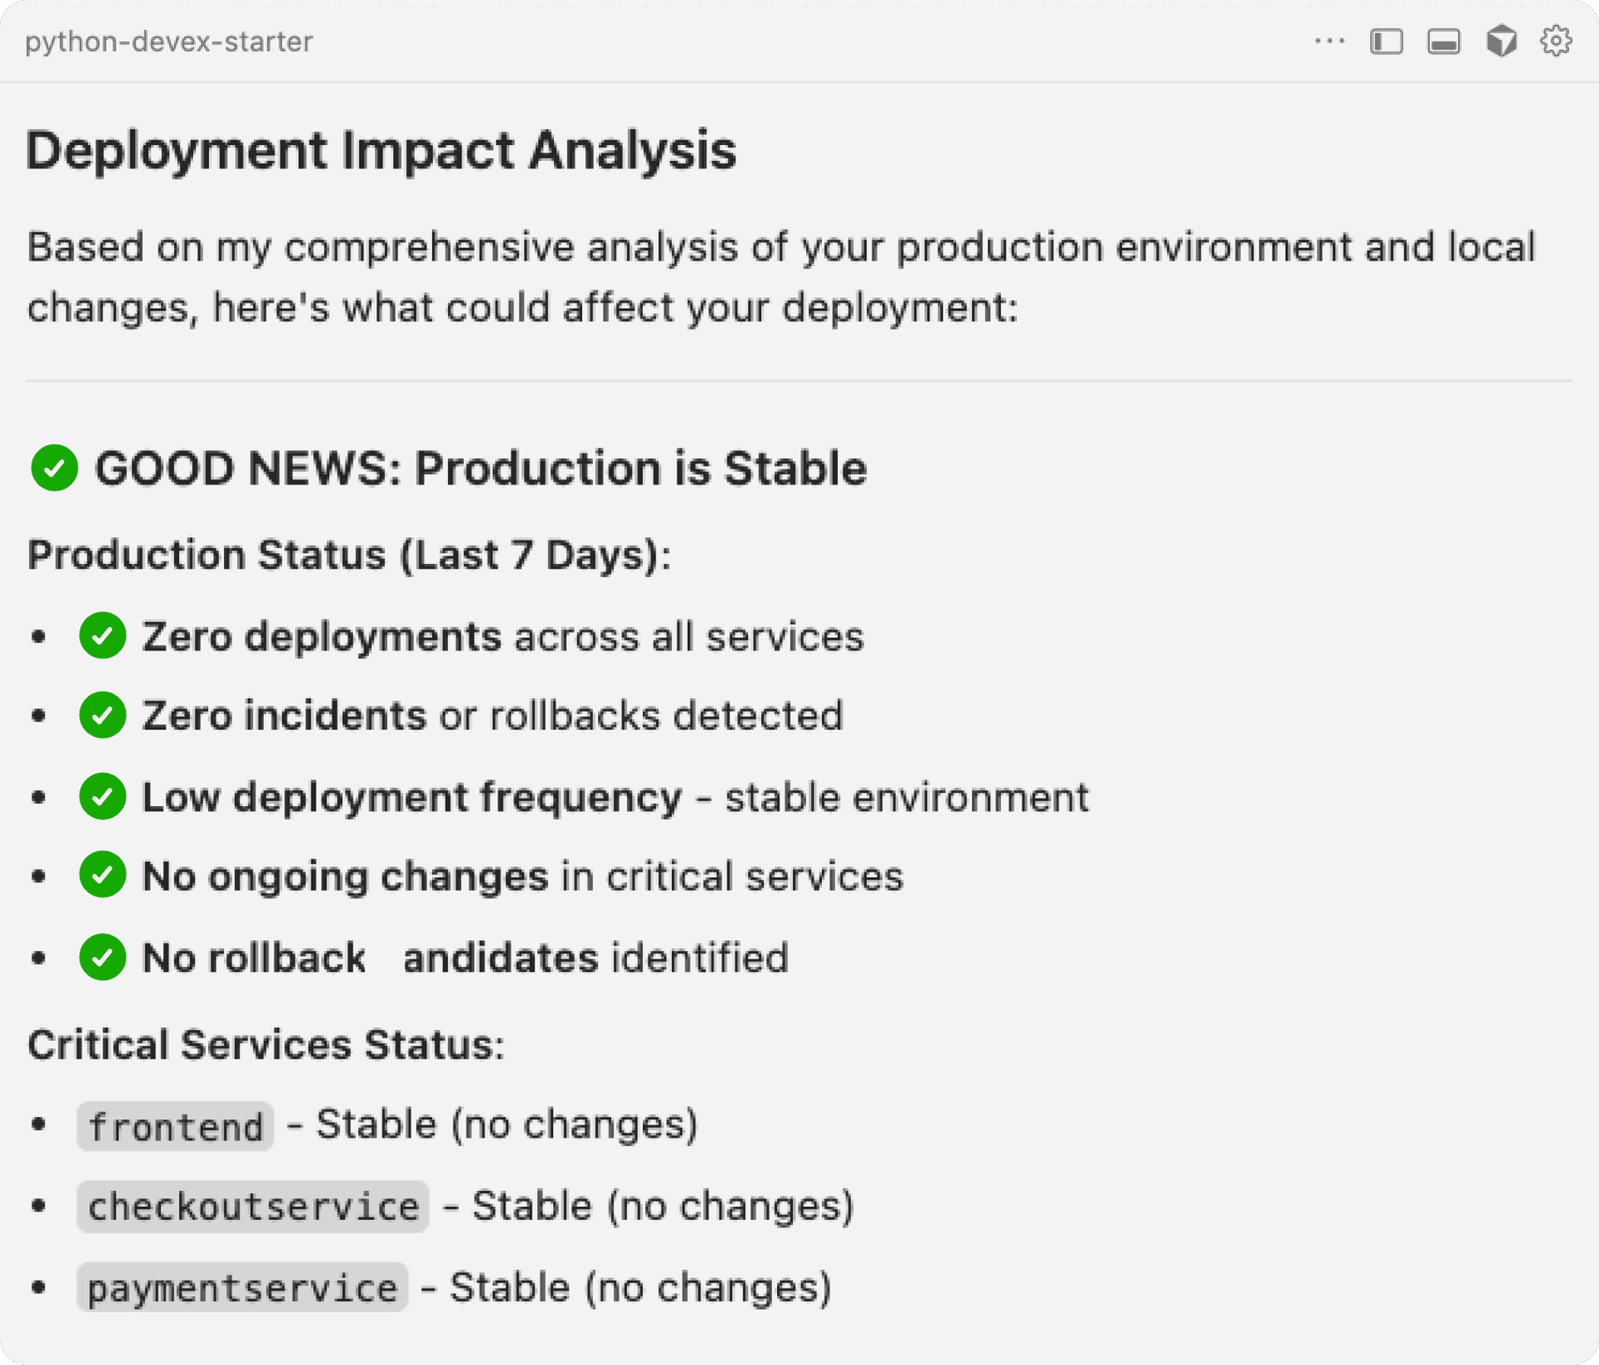Click the Zero deployments across all services line

pyautogui.click(x=503, y=636)
